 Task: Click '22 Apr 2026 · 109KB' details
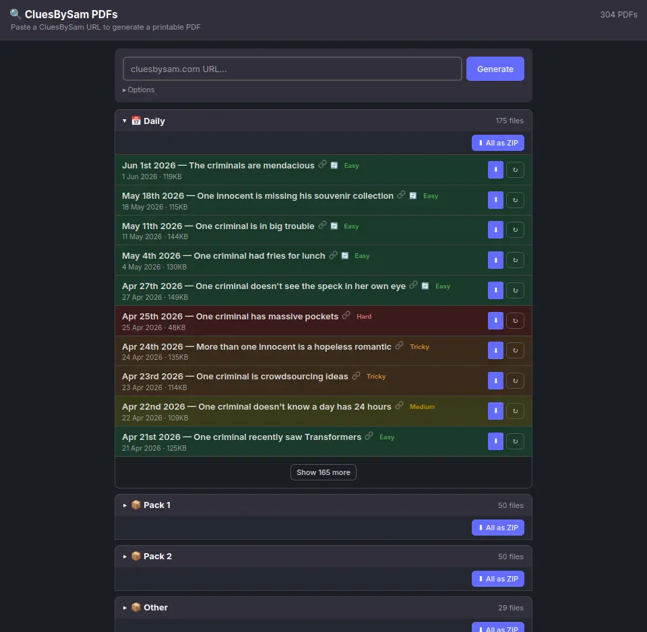click(155, 418)
